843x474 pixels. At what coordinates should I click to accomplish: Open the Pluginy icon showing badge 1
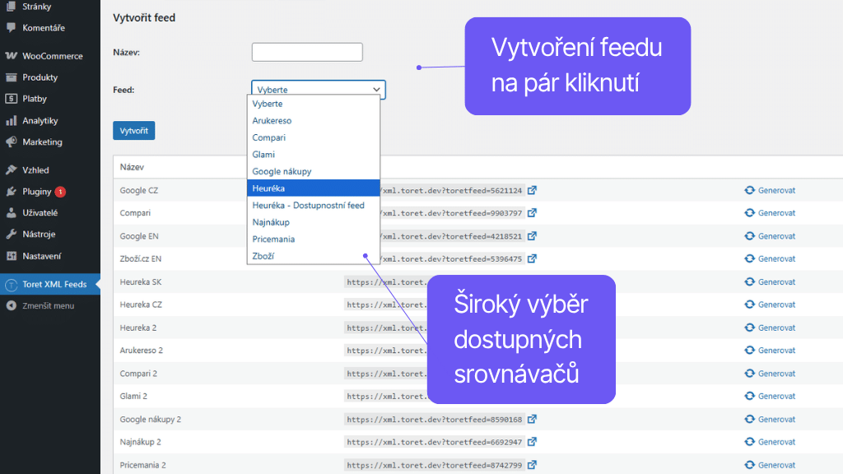[12, 191]
